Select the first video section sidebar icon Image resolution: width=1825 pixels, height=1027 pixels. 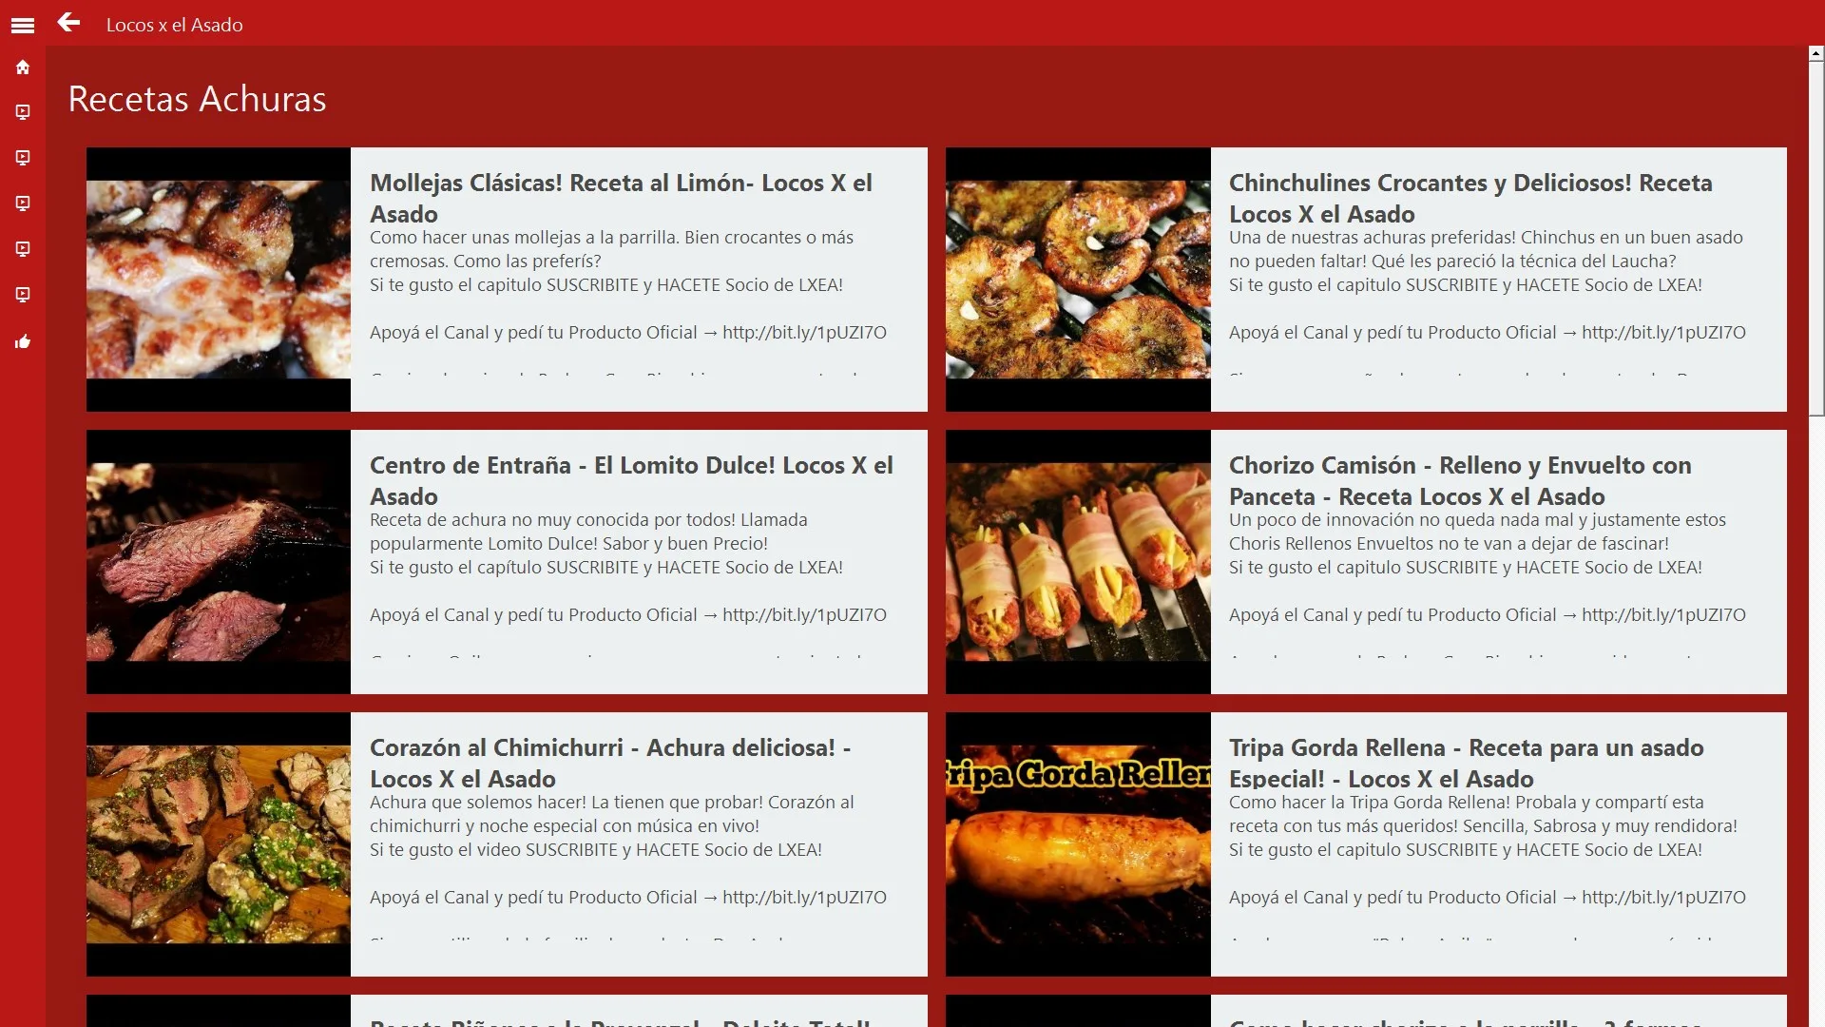[23, 112]
